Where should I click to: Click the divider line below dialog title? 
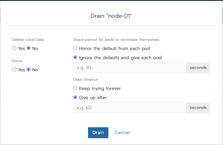[111, 26]
